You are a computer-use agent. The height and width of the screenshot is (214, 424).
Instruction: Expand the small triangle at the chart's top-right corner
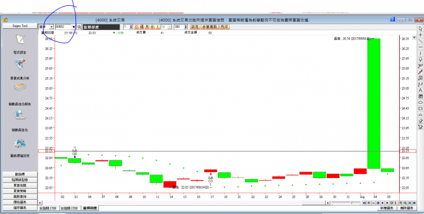(414, 38)
